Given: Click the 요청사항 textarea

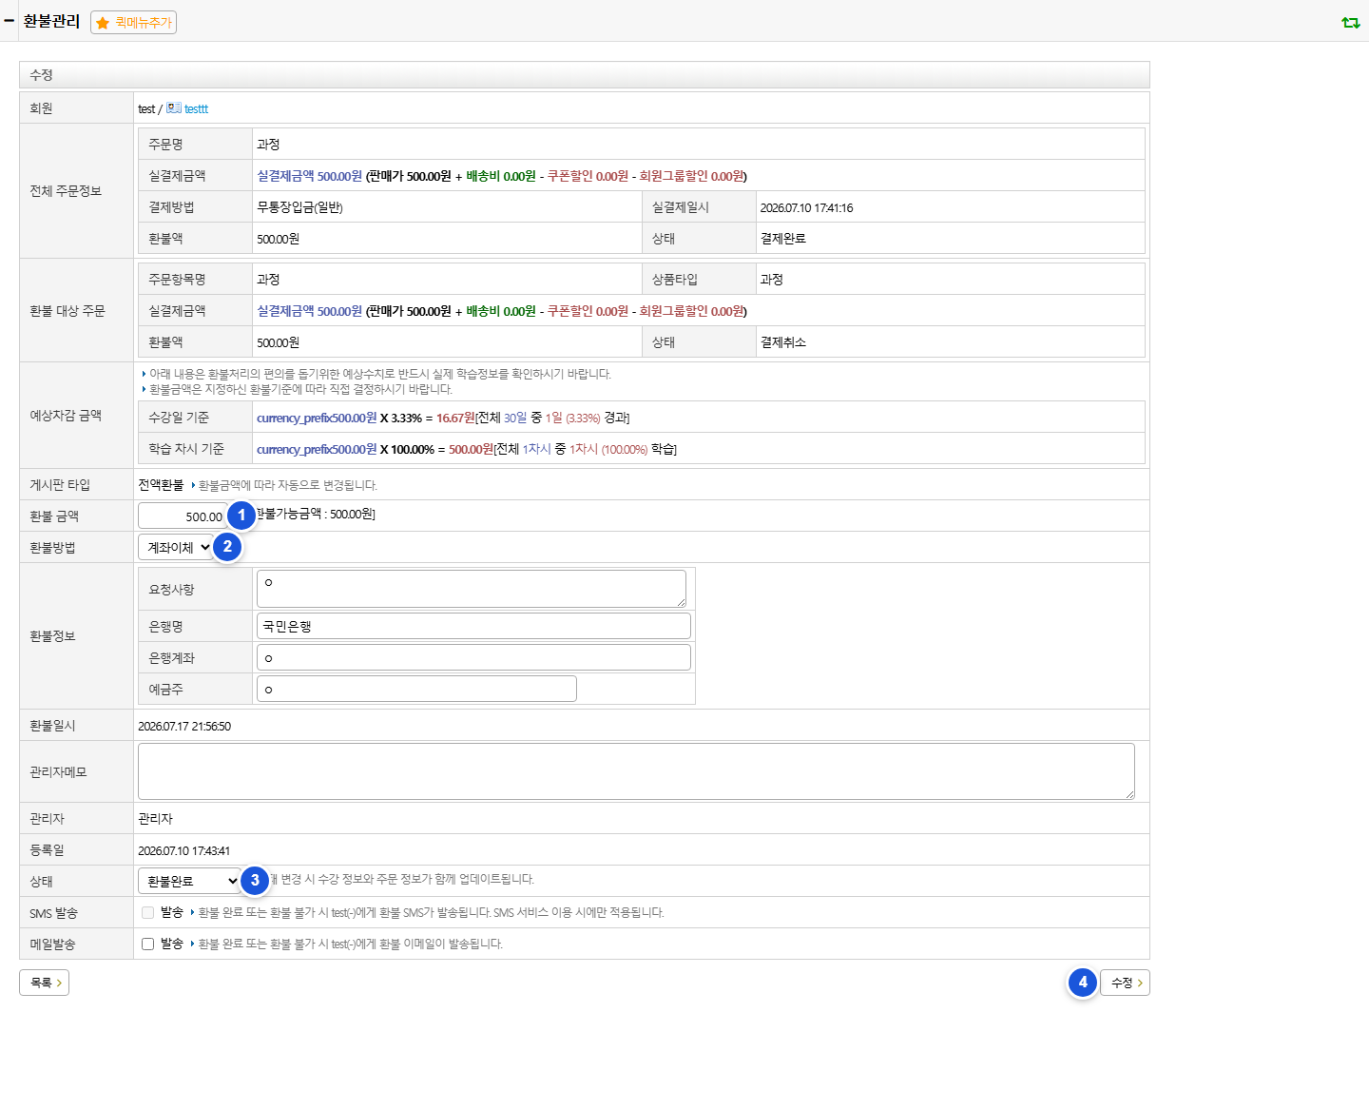Looking at the screenshot, I should [472, 589].
